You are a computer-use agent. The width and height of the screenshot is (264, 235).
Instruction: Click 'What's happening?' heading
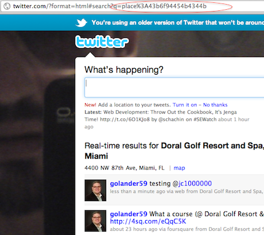point(124,70)
